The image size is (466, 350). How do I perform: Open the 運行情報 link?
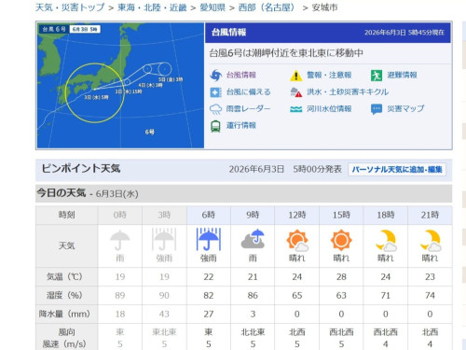[241, 125]
